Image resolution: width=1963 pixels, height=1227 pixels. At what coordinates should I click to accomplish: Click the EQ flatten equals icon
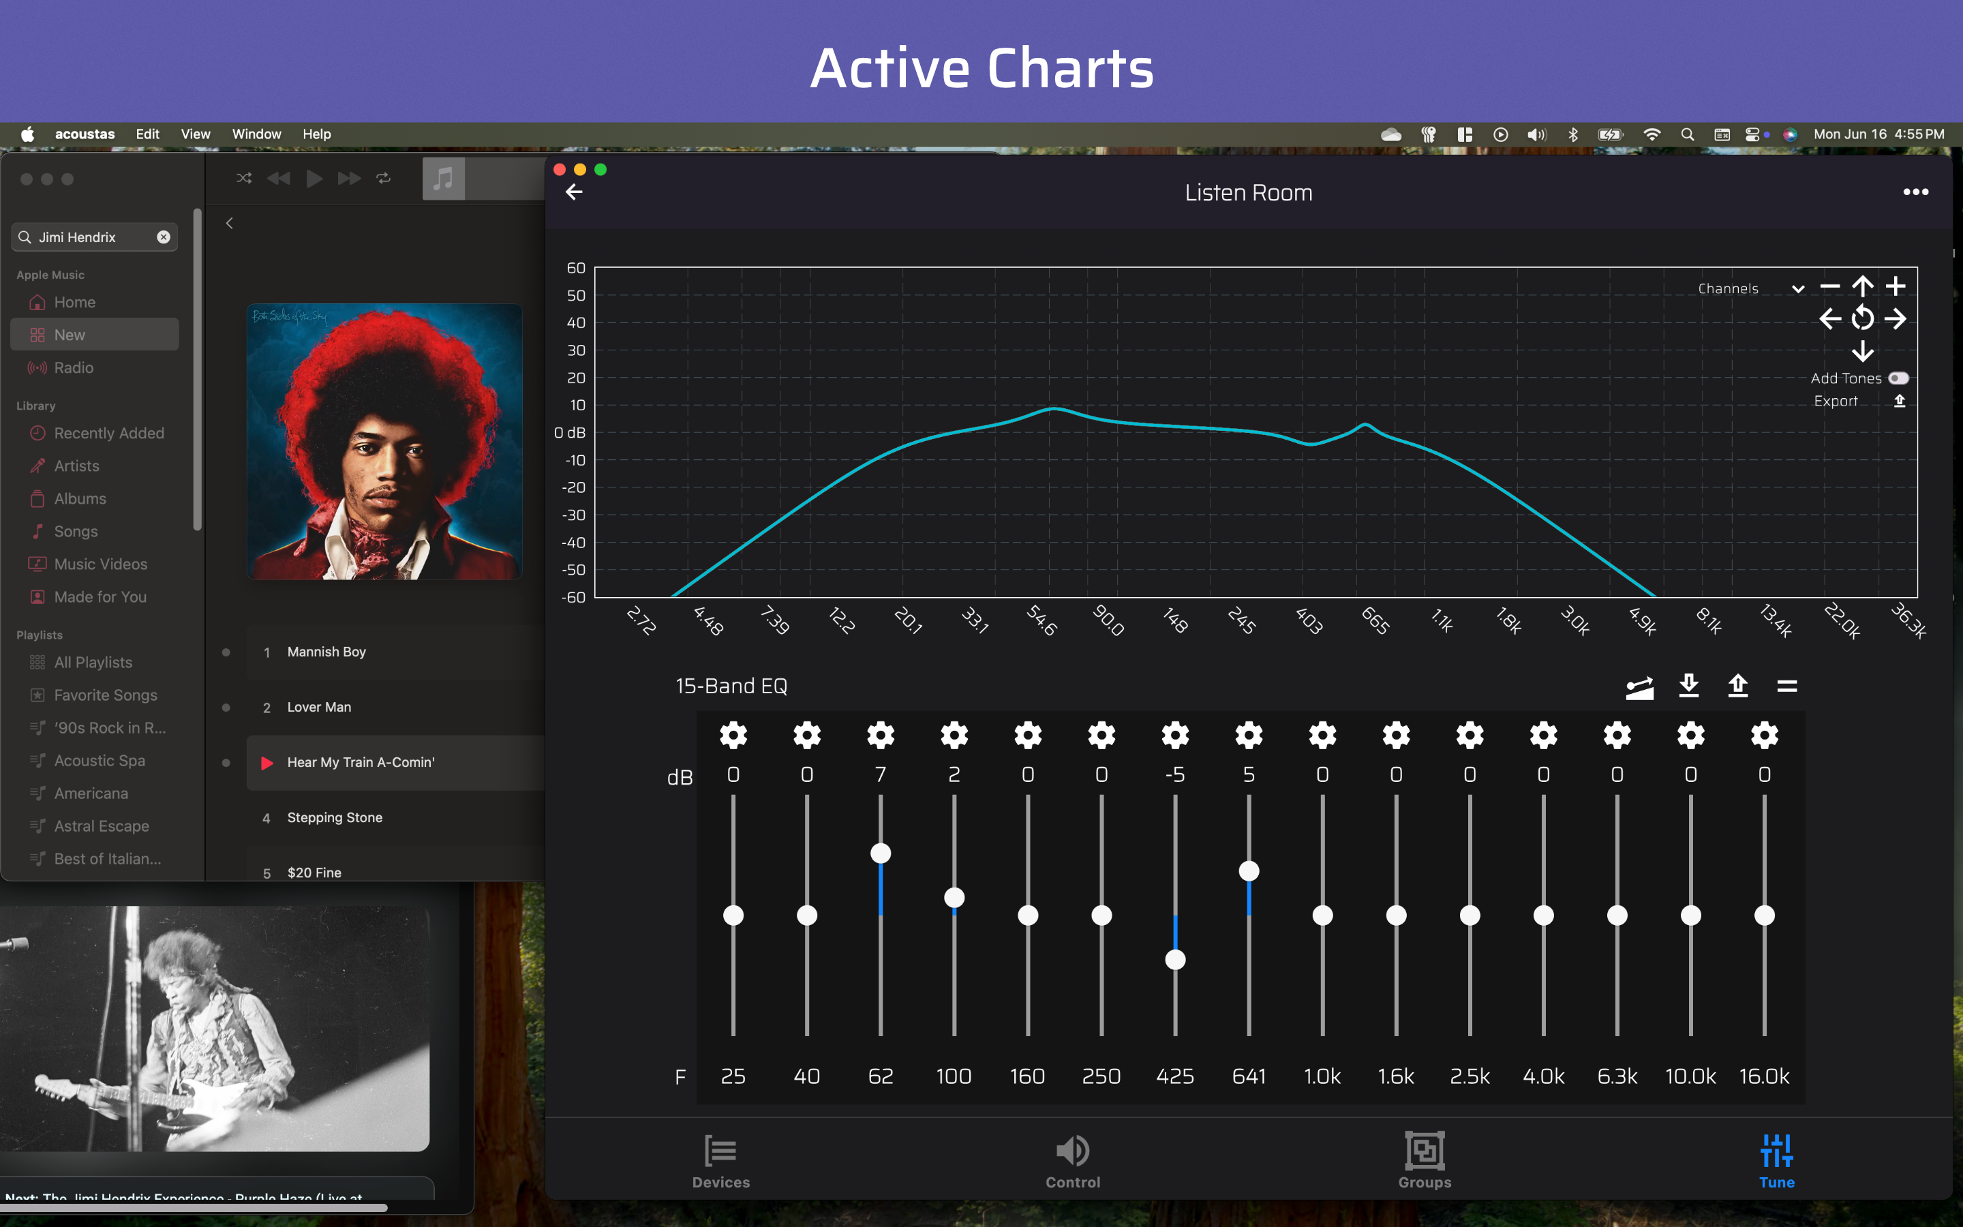point(1787,686)
